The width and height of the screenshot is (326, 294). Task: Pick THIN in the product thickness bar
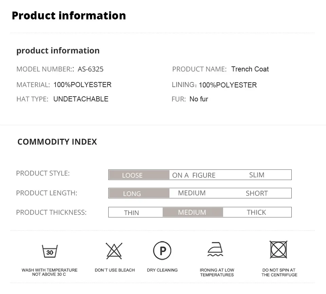[x=131, y=213]
